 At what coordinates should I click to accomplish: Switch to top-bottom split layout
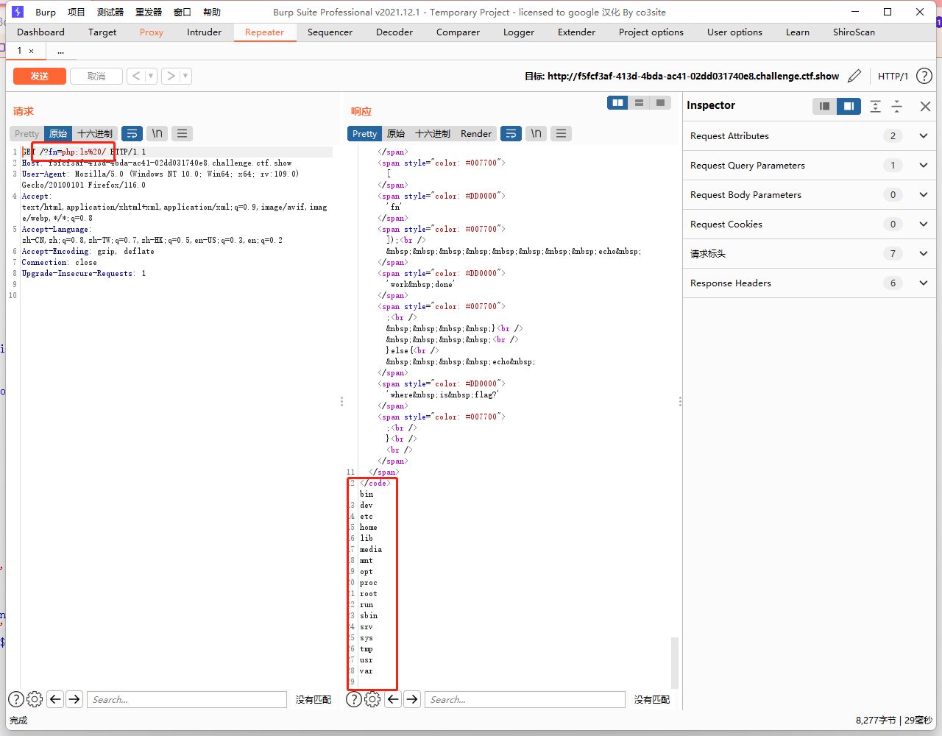639,103
